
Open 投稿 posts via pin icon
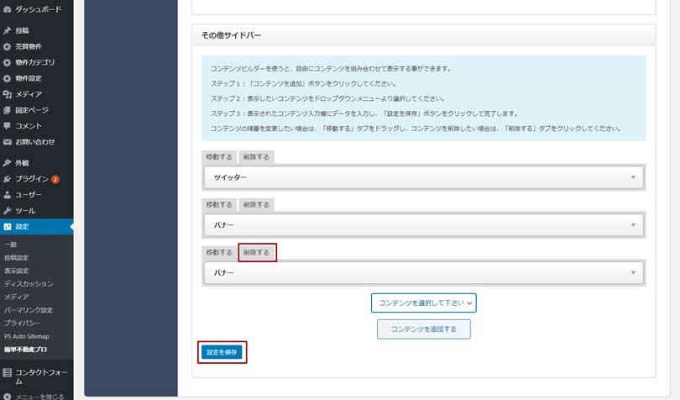tap(8, 30)
